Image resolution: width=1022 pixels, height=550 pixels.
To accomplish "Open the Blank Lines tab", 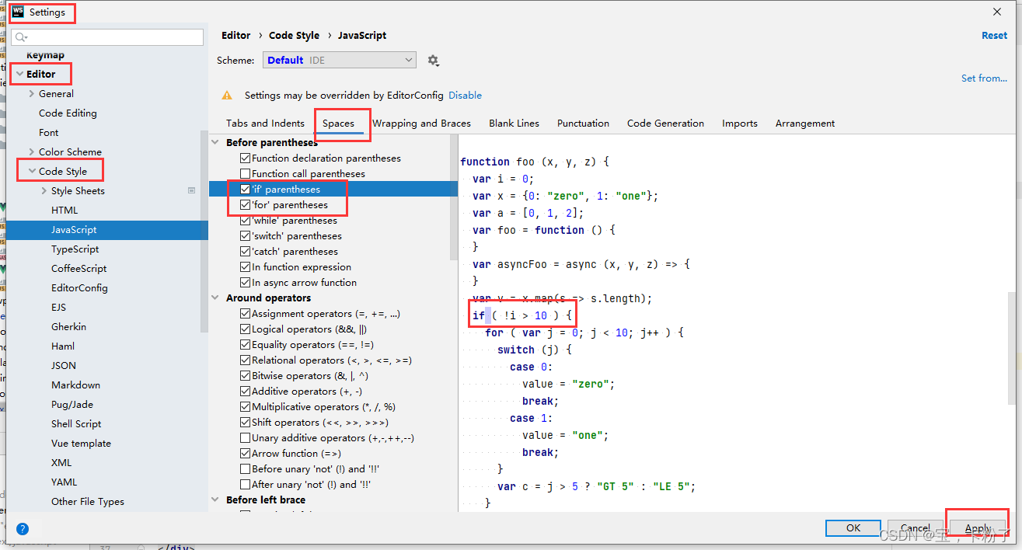I will pos(514,124).
